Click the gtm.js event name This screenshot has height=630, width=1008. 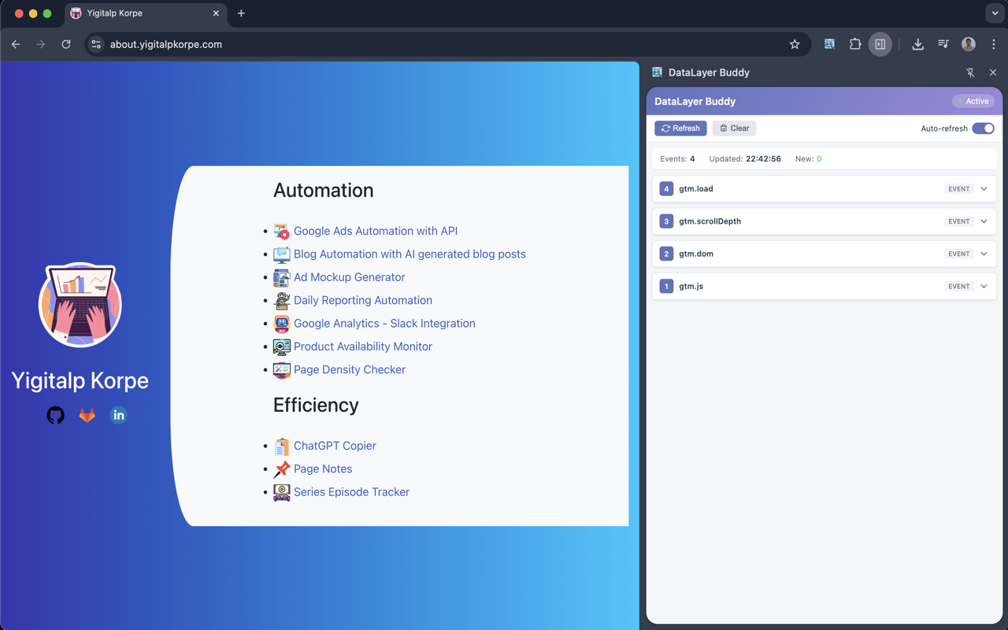pos(691,286)
